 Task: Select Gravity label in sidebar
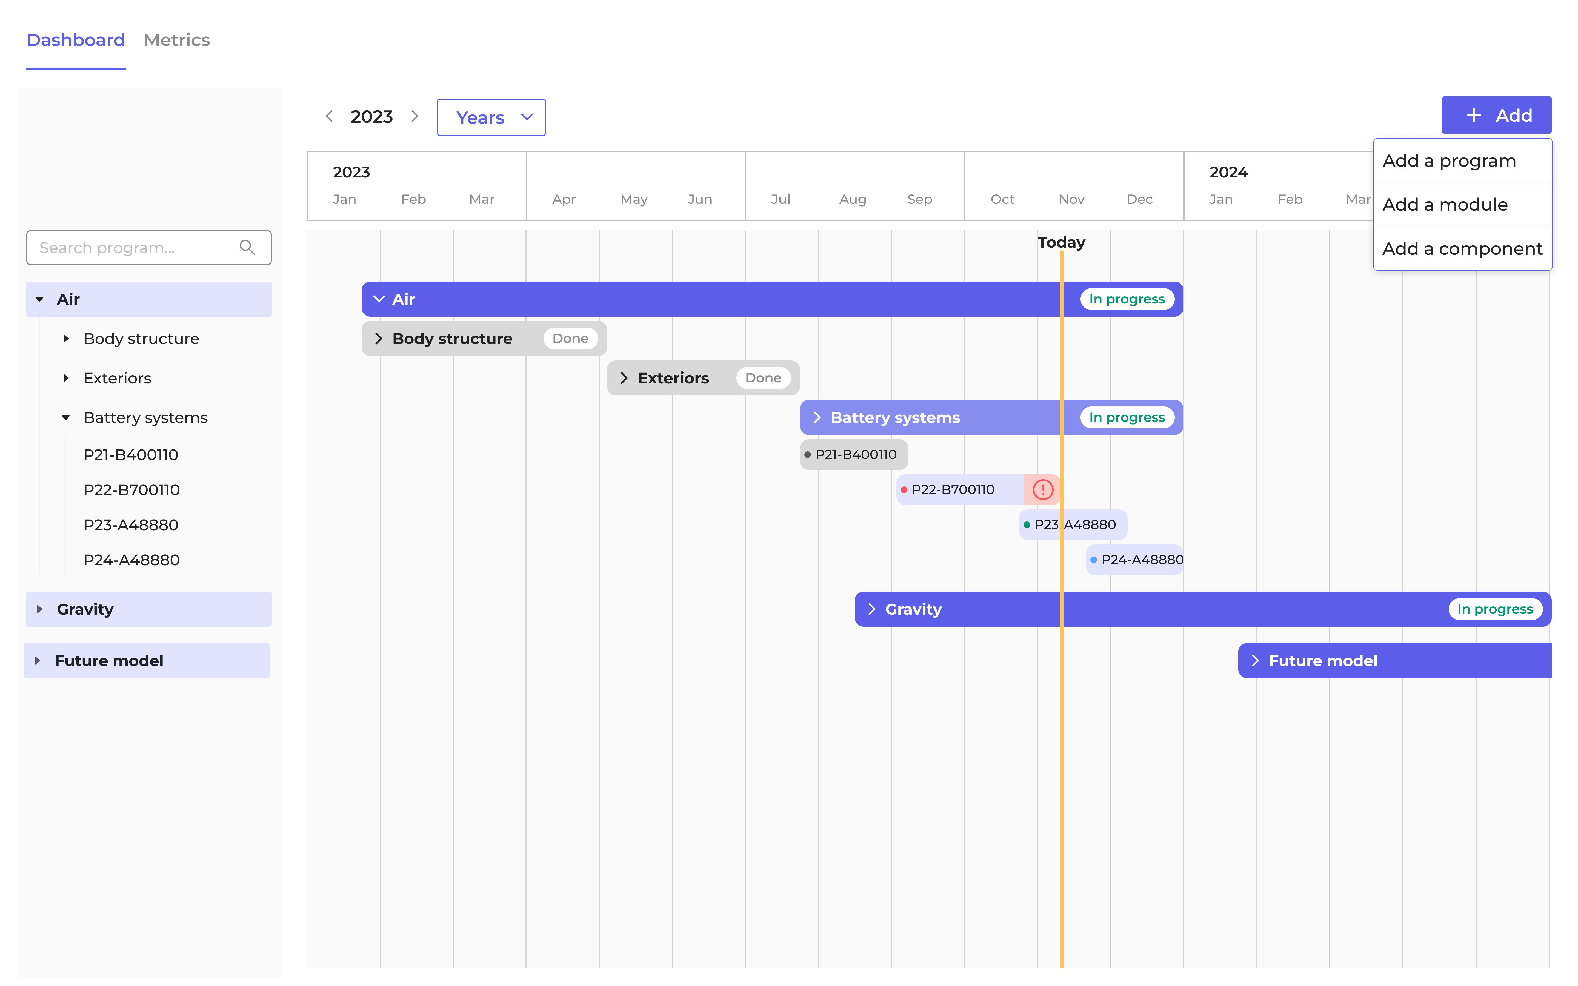(x=85, y=609)
